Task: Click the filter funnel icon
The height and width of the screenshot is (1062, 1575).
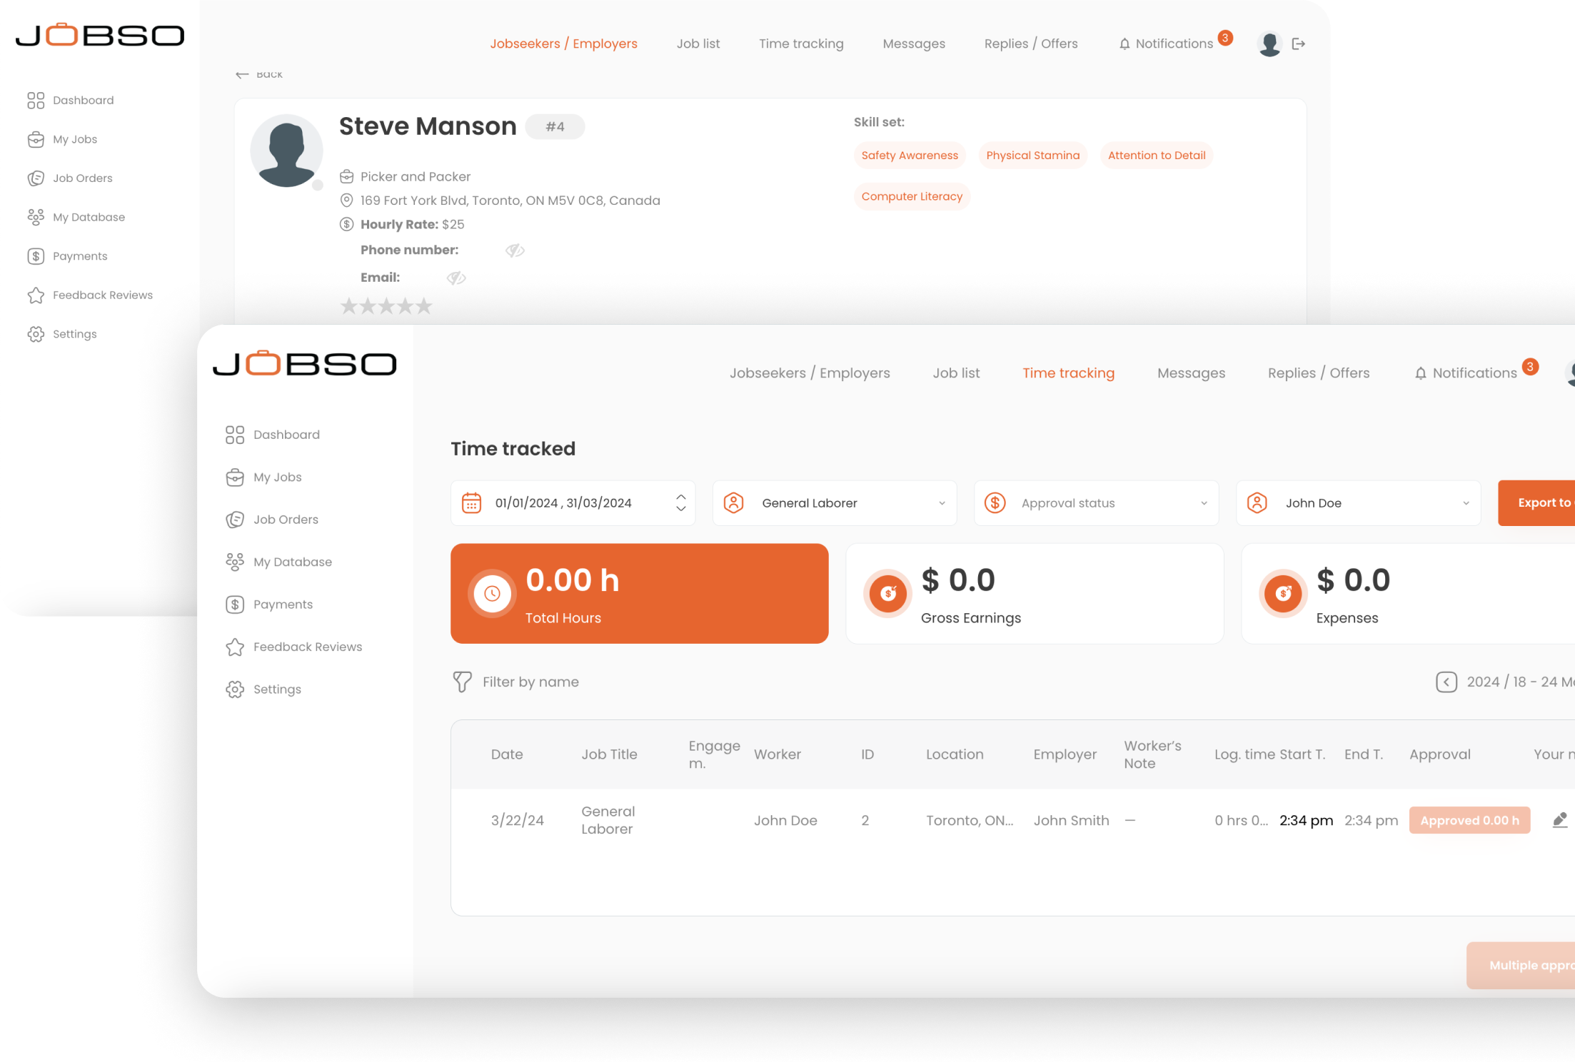Action: pos(462,682)
